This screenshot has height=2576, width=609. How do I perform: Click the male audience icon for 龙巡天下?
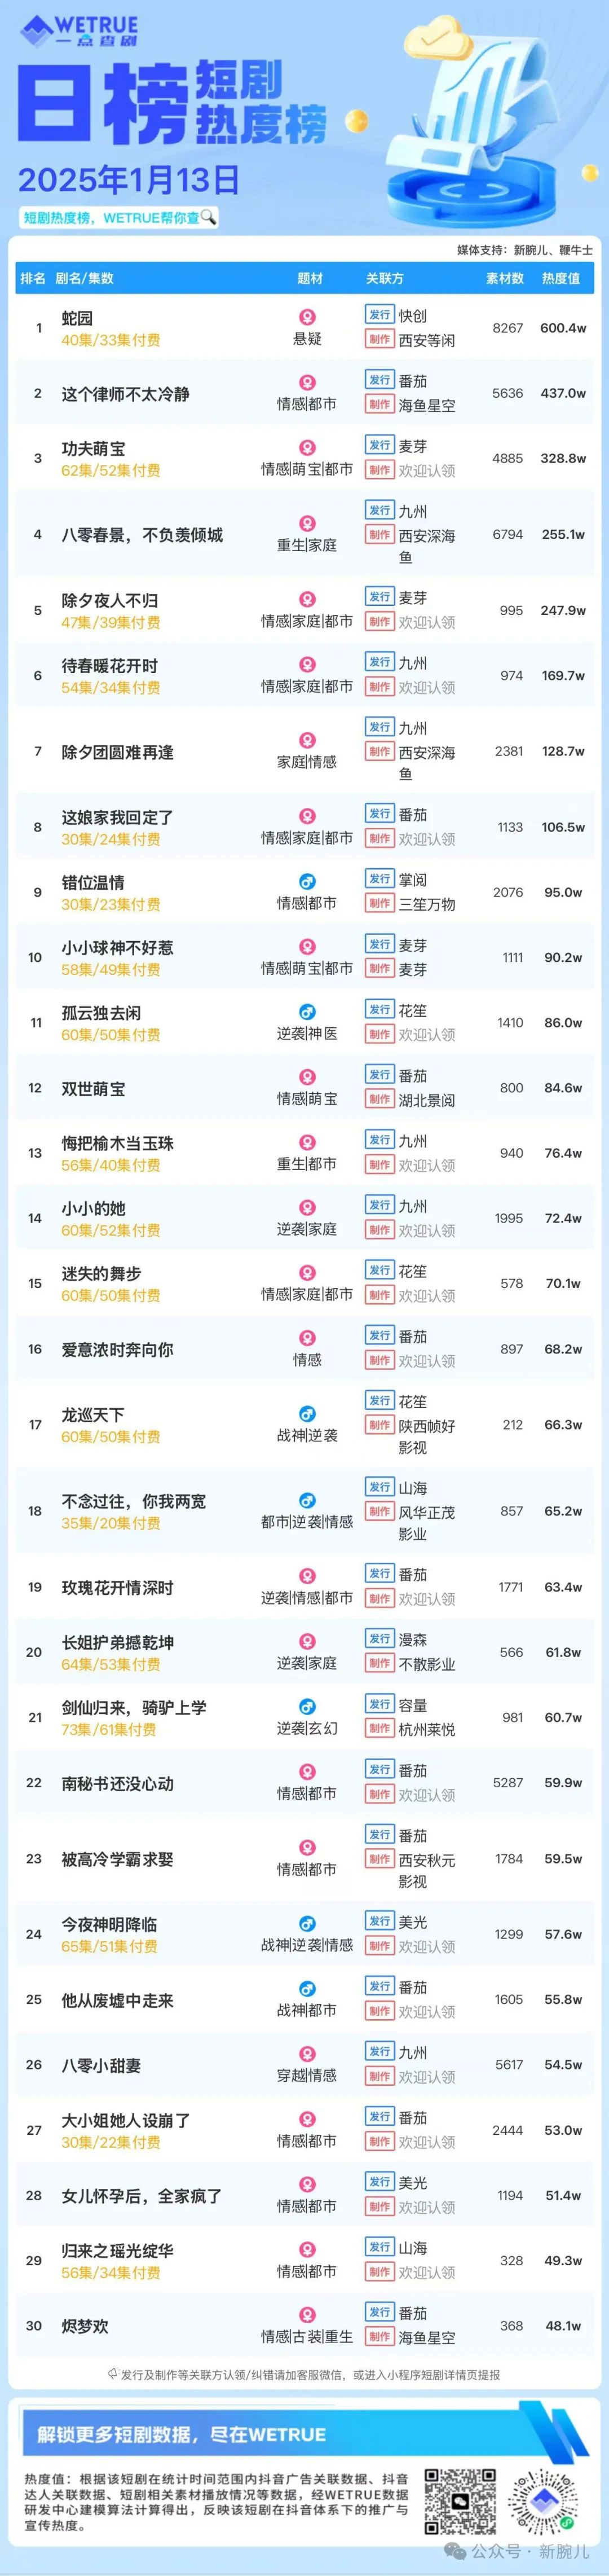[x=307, y=1414]
